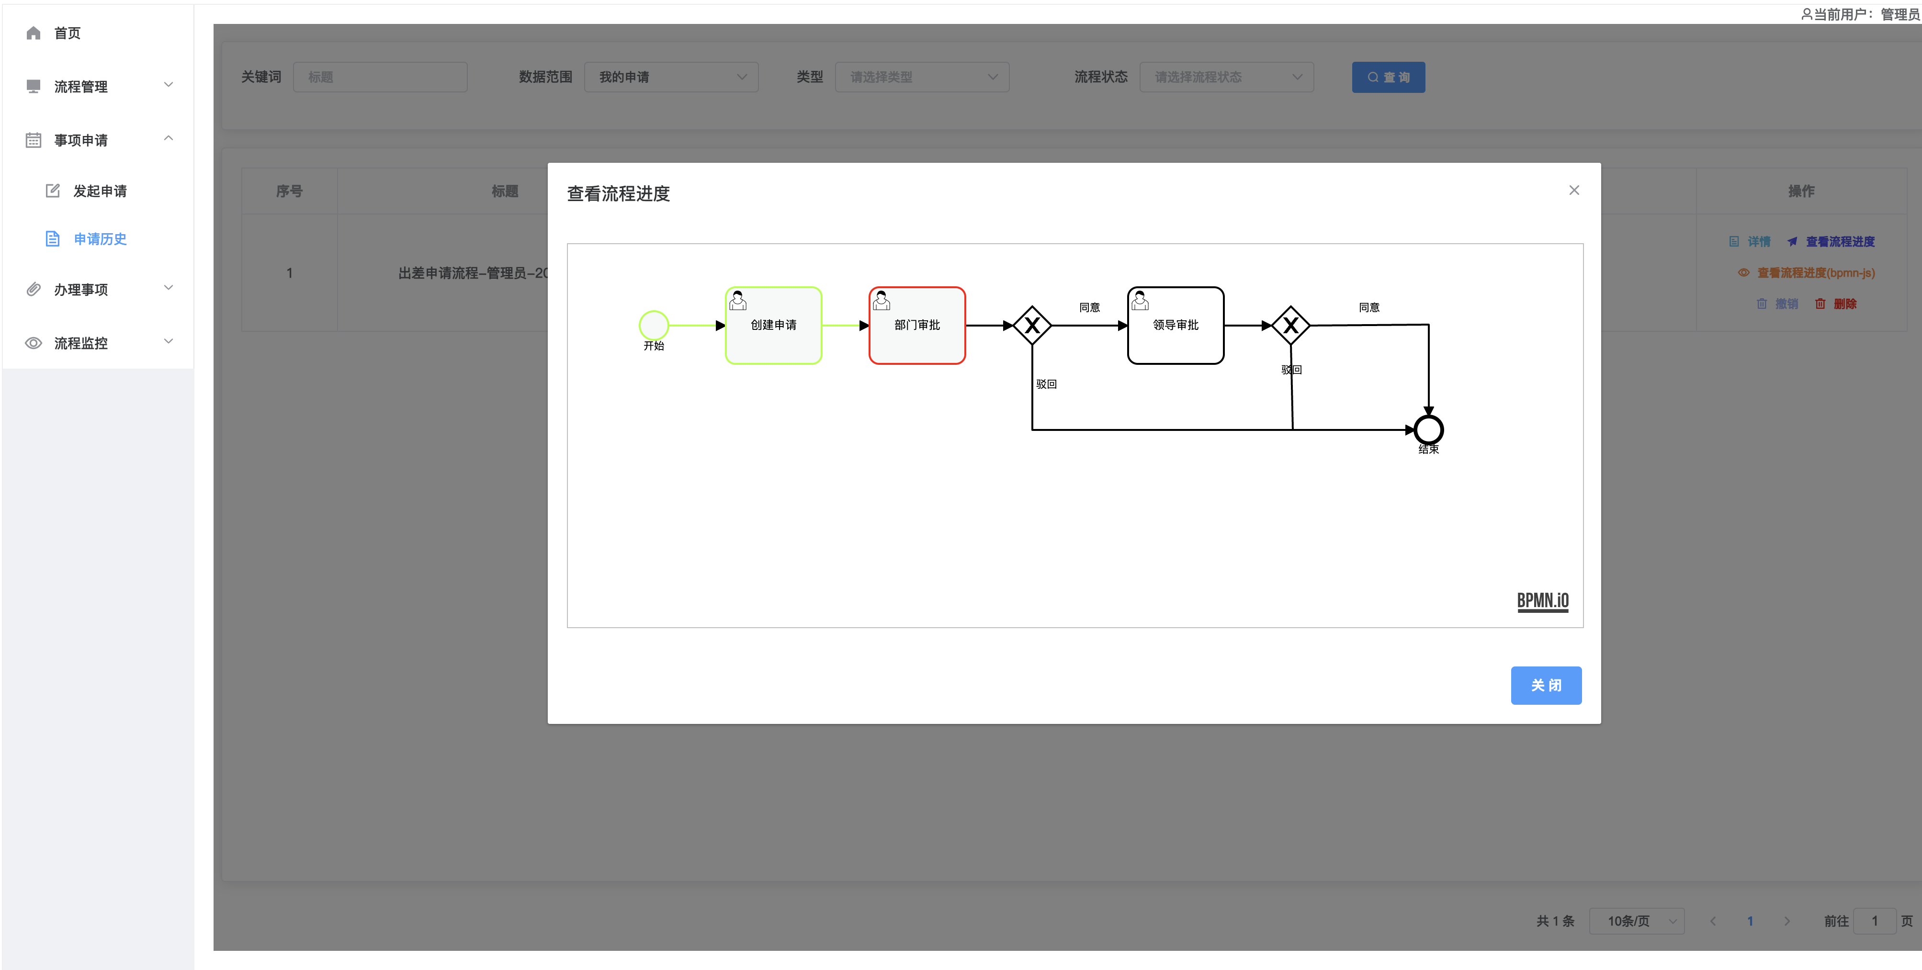The height and width of the screenshot is (970, 1922).
Task: Click the 发起申请 edit icon
Action: [x=52, y=191]
